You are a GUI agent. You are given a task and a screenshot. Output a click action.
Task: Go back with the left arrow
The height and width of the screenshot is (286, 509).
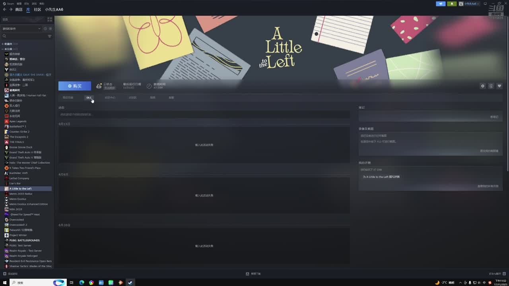[x=4, y=10]
